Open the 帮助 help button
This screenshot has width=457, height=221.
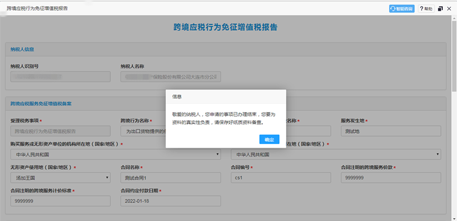(426, 9)
